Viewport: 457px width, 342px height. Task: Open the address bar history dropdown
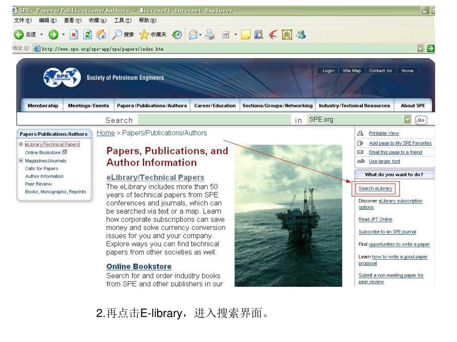[420, 48]
